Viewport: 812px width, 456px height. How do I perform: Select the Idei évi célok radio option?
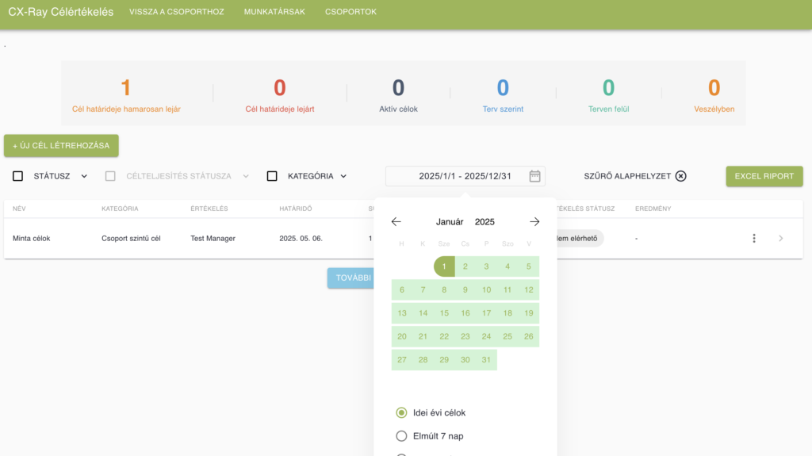click(401, 413)
